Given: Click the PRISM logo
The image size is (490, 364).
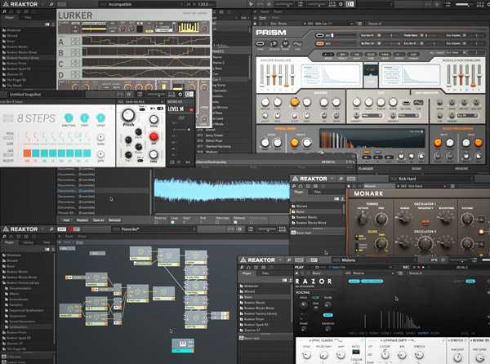Looking at the screenshot, I should (270, 33).
